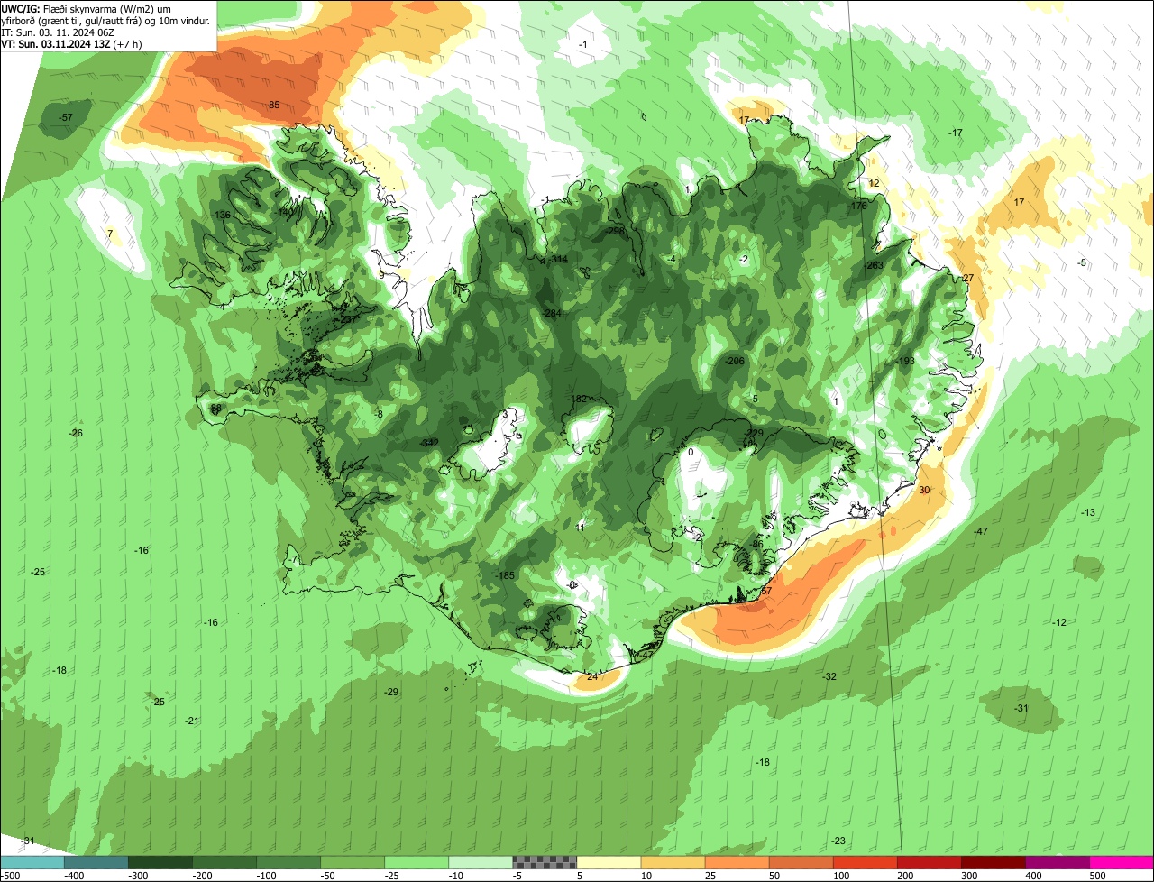Select the flux value '-88' on the map
The image size is (1154, 882).
click(215, 409)
